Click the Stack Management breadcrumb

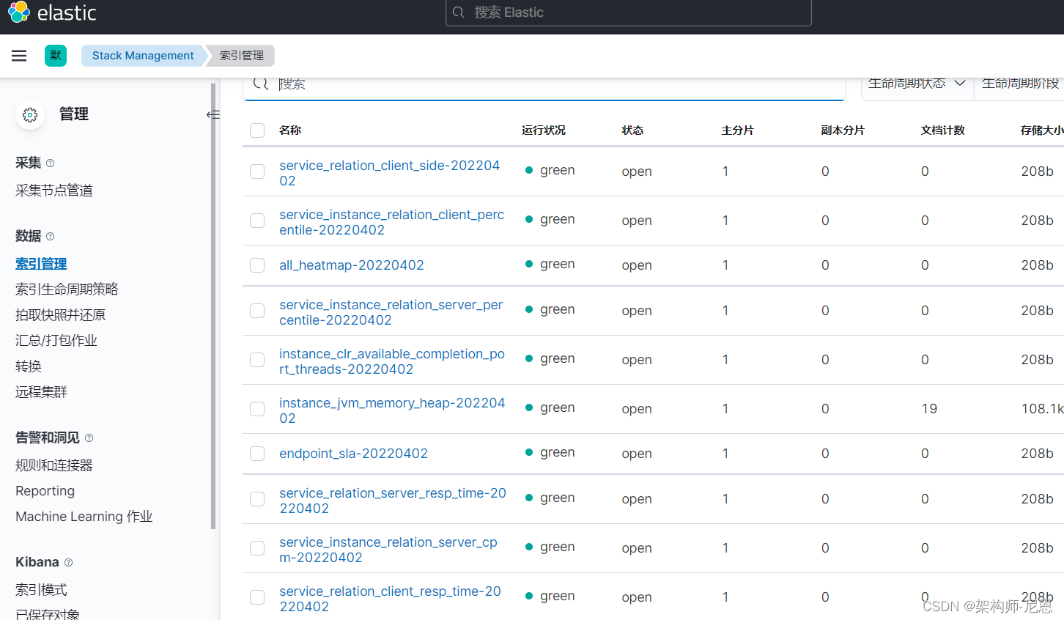(143, 56)
